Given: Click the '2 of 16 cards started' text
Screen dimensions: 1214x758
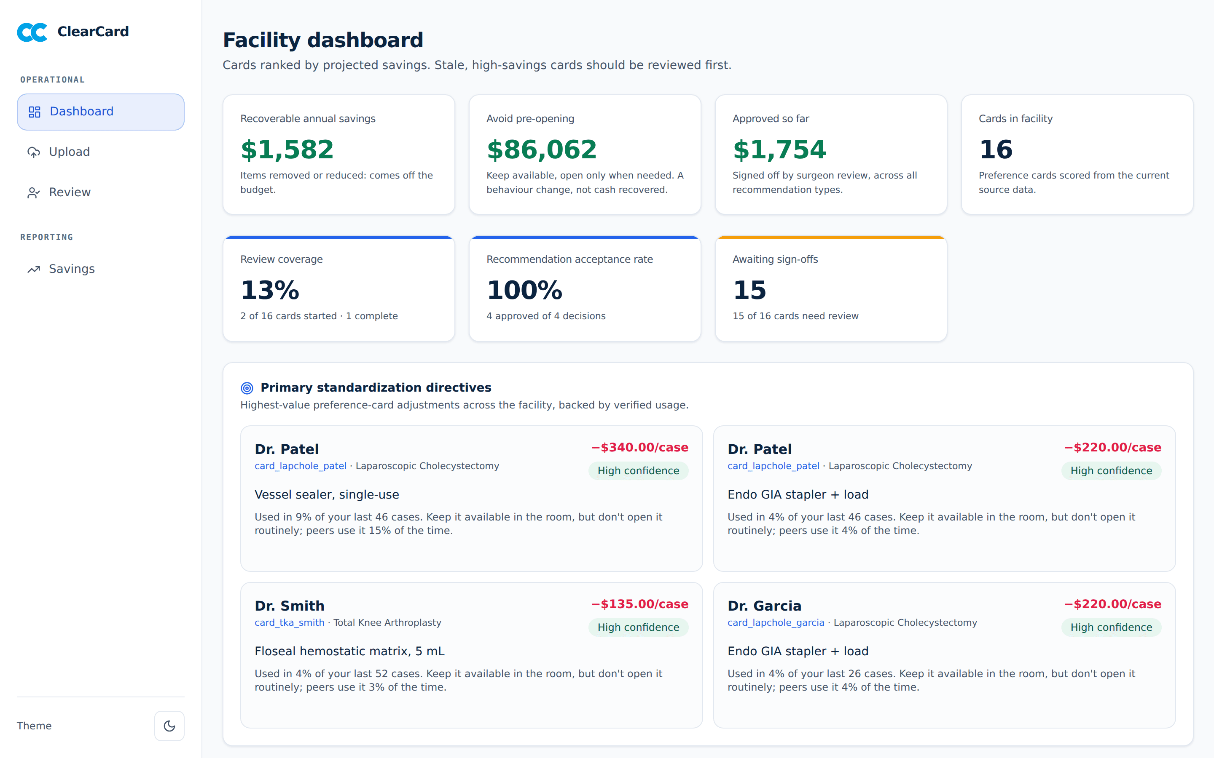Looking at the screenshot, I should (x=288, y=316).
